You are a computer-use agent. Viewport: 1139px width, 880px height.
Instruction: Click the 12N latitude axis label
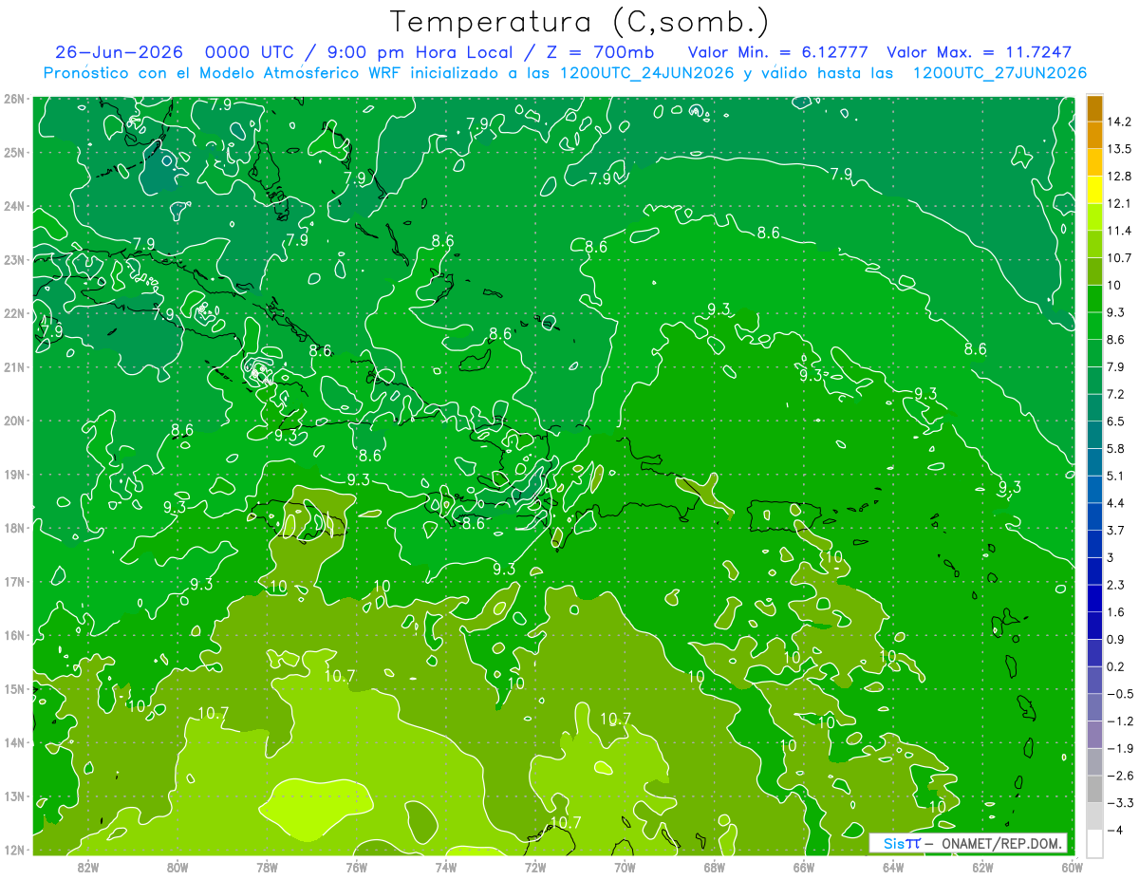(x=13, y=850)
